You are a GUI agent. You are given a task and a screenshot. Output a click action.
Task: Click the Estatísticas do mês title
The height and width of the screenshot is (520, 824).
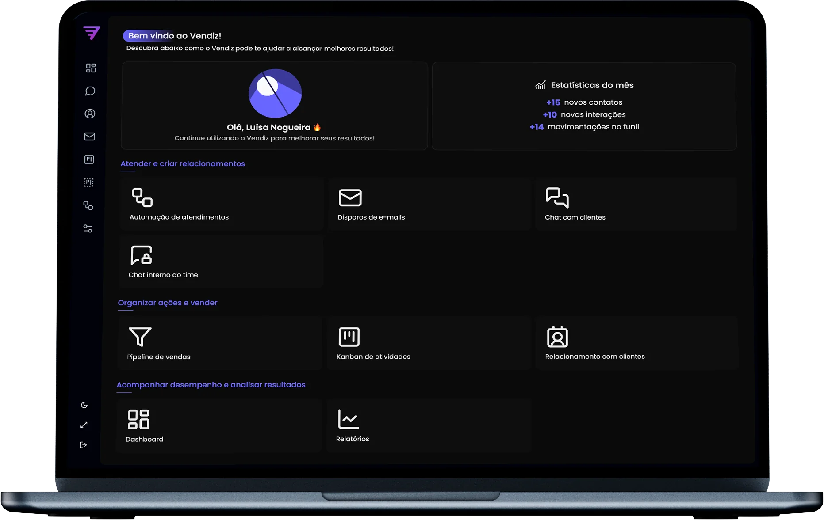592,85
